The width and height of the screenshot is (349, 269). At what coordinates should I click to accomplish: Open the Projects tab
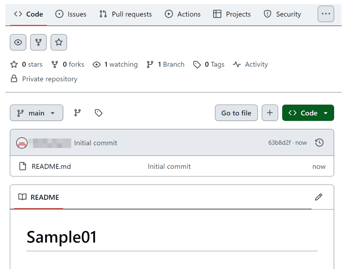coord(232,14)
